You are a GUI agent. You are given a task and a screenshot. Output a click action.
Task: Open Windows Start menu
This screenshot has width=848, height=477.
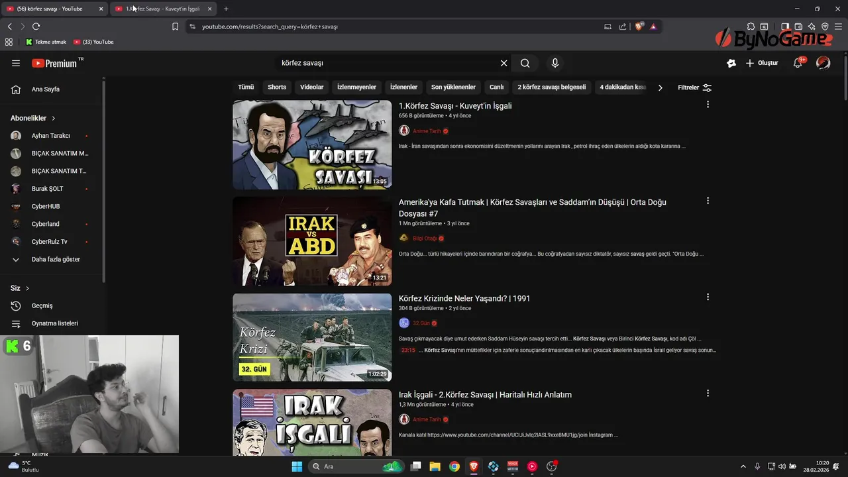[297, 466]
